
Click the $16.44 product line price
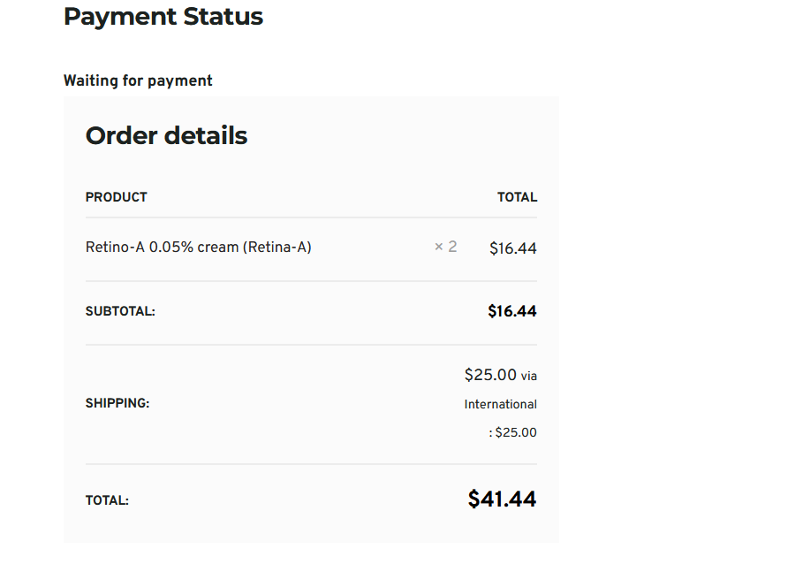pyautogui.click(x=513, y=248)
